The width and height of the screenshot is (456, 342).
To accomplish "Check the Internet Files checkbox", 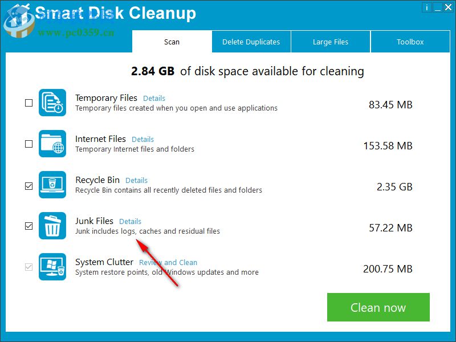I will click(x=28, y=144).
